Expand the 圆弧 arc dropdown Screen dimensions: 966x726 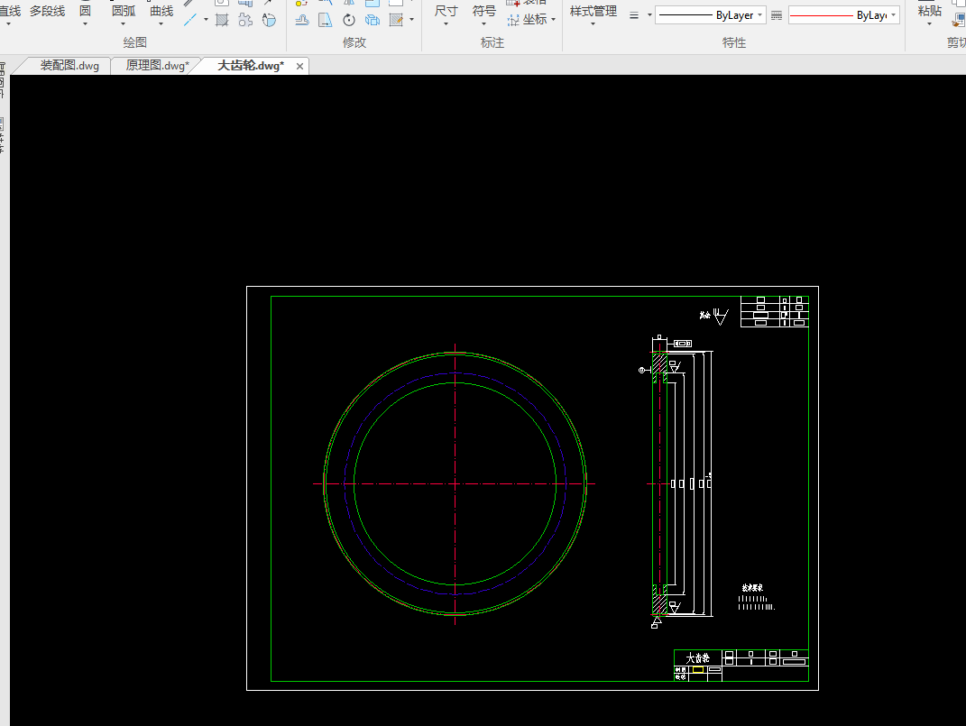pos(124,24)
